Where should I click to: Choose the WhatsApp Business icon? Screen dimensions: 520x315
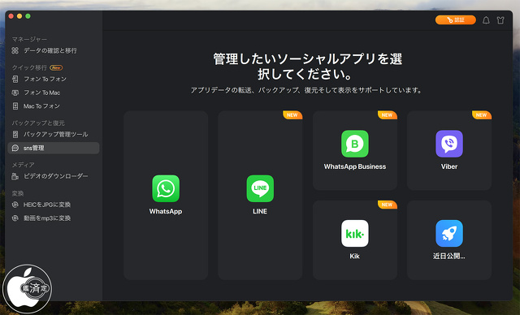(355, 144)
